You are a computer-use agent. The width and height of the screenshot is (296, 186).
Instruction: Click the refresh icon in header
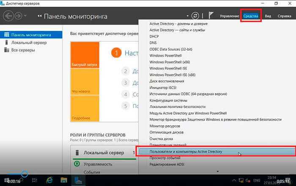pos(195,16)
